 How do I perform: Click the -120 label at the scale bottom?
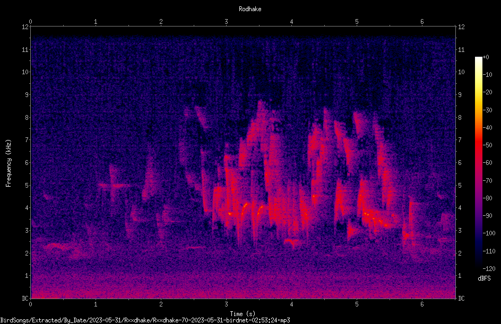(x=489, y=268)
